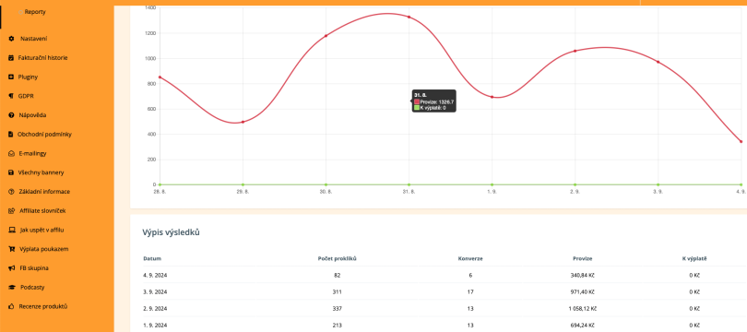Click the Podcasty graduation cap icon
Image resolution: width=747 pixels, height=332 pixels.
(11, 287)
